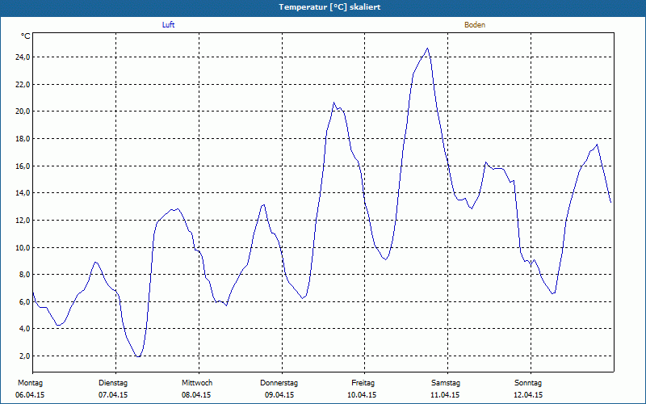Click the '°C' unit label

[26, 36]
